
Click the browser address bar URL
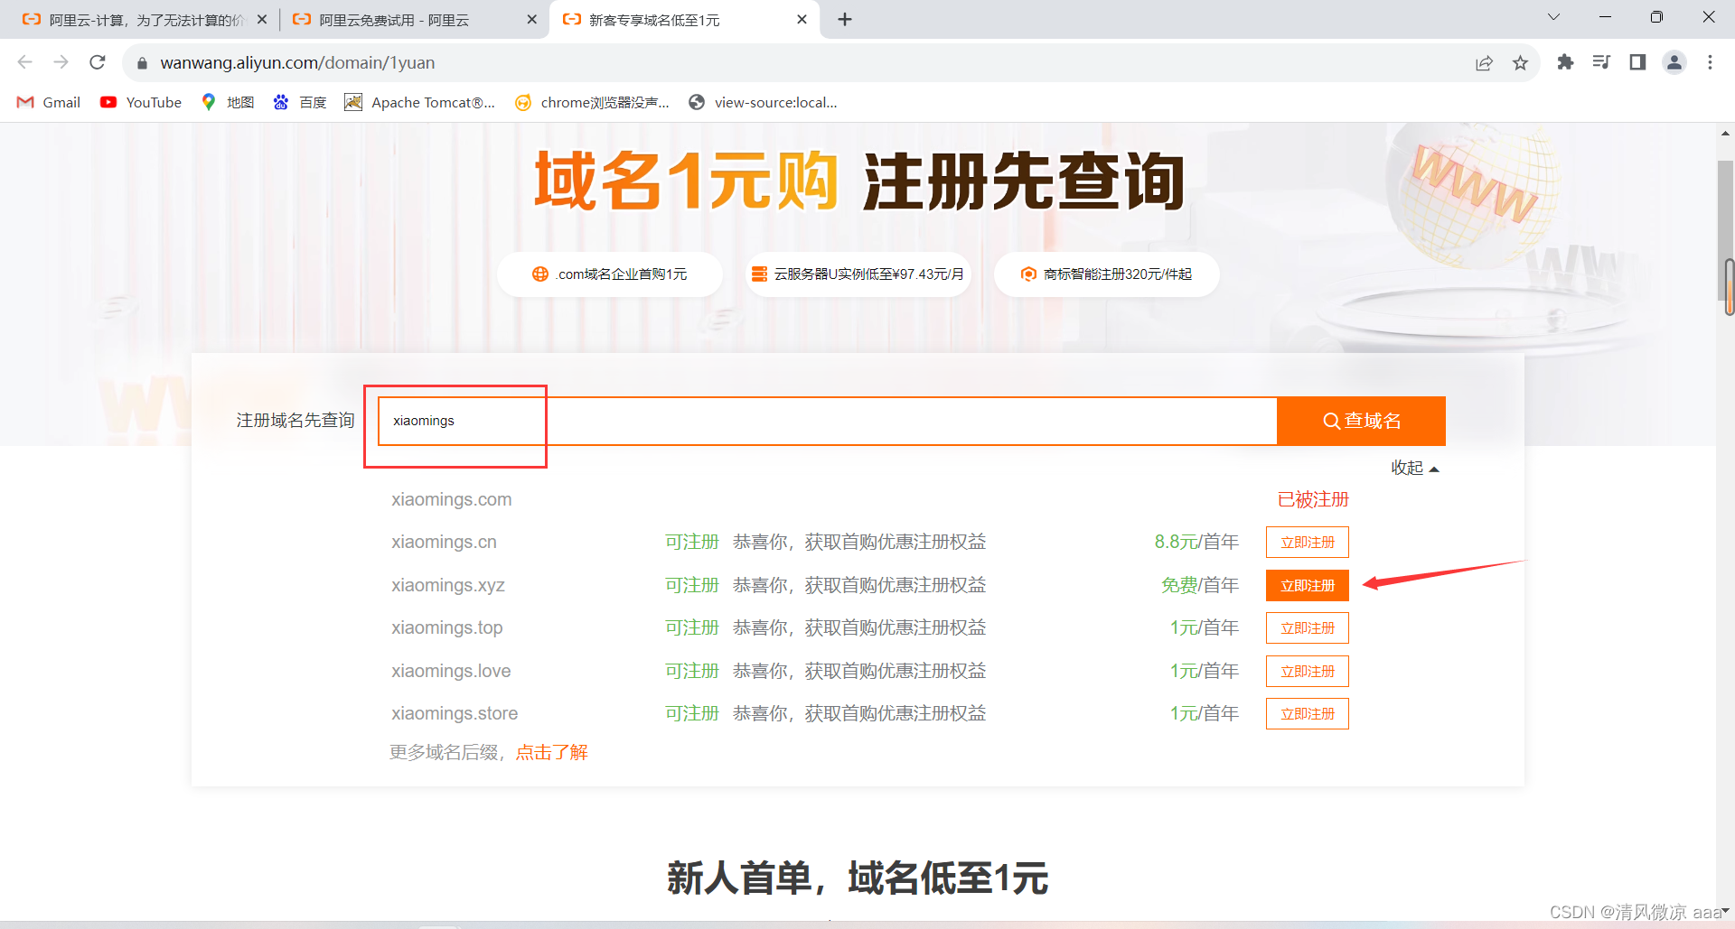pyautogui.click(x=297, y=62)
